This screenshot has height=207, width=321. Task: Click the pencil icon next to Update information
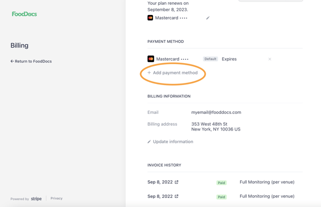pos(149,142)
